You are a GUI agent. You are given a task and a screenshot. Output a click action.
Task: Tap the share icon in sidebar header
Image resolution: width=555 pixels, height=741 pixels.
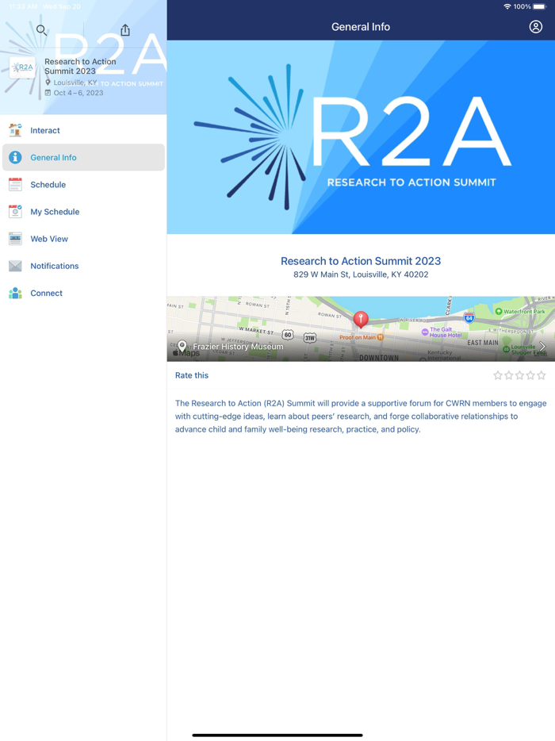coord(125,30)
